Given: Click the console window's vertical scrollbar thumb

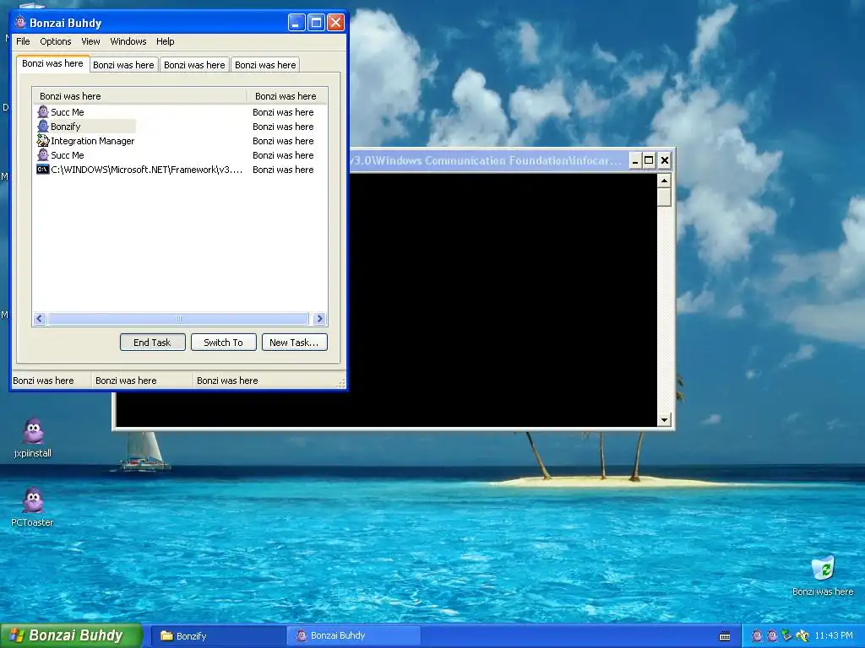Looking at the screenshot, I should click(x=664, y=197).
